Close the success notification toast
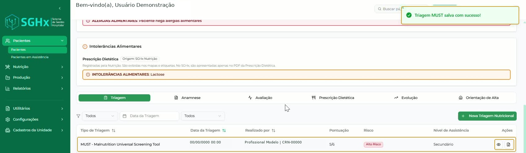Image resolution: width=526 pixels, height=153 pixels. pos(403,8)
